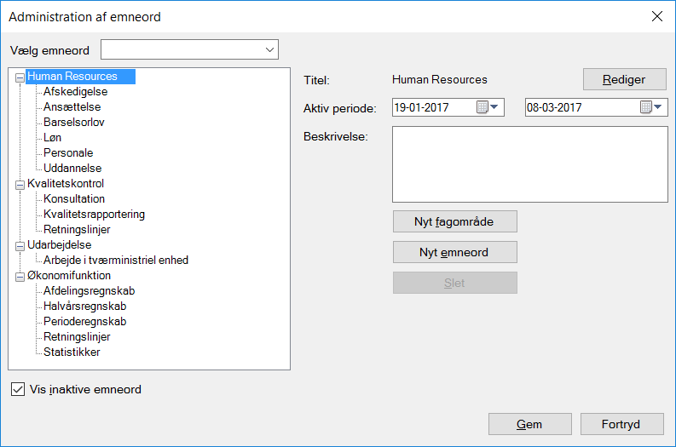Open the start date calendar picker
This screenshot has height=447, width=676.
489,107
